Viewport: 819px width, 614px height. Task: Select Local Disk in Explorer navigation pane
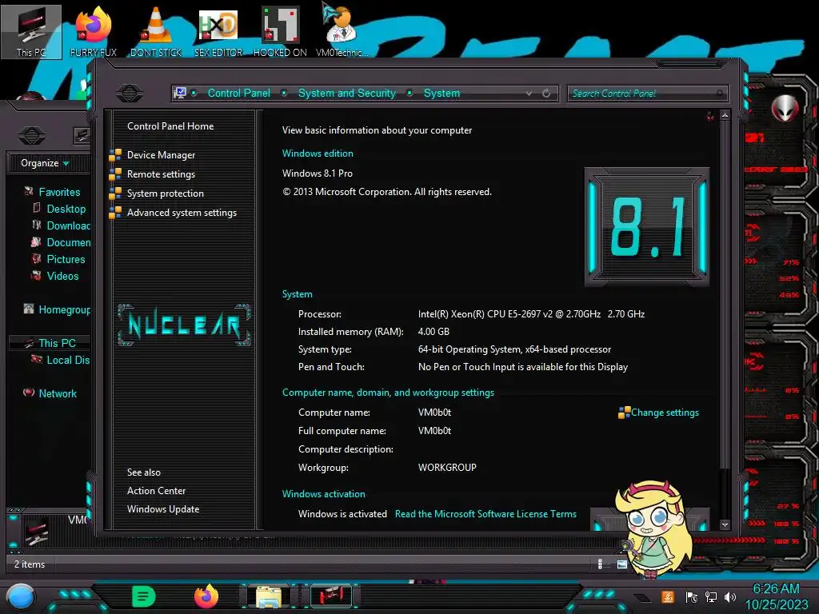[68, 361]
